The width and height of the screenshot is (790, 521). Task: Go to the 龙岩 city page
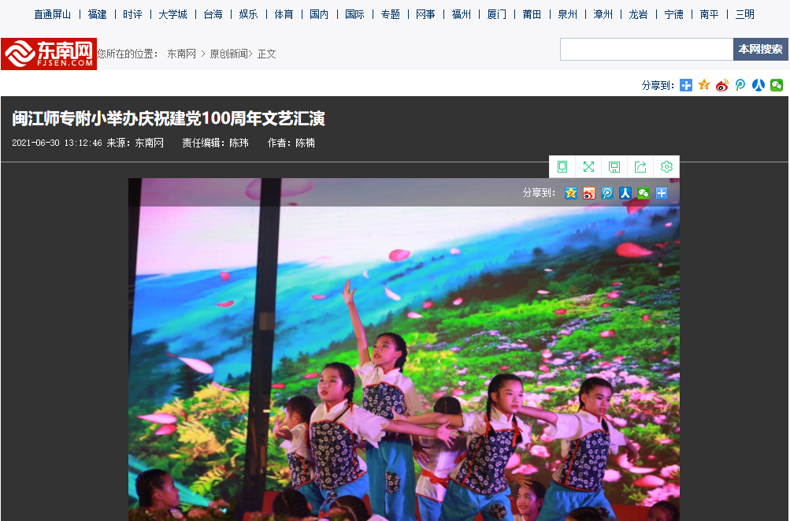point(638,15)
